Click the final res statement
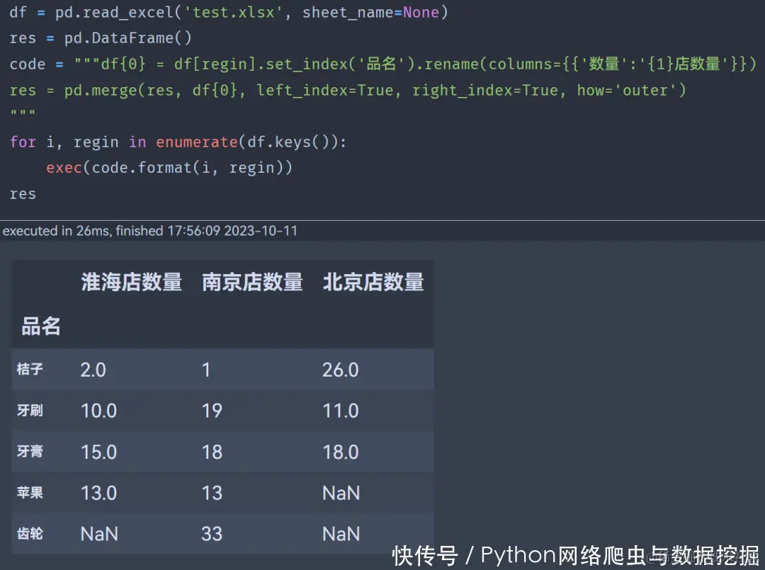 coord(22,193)
